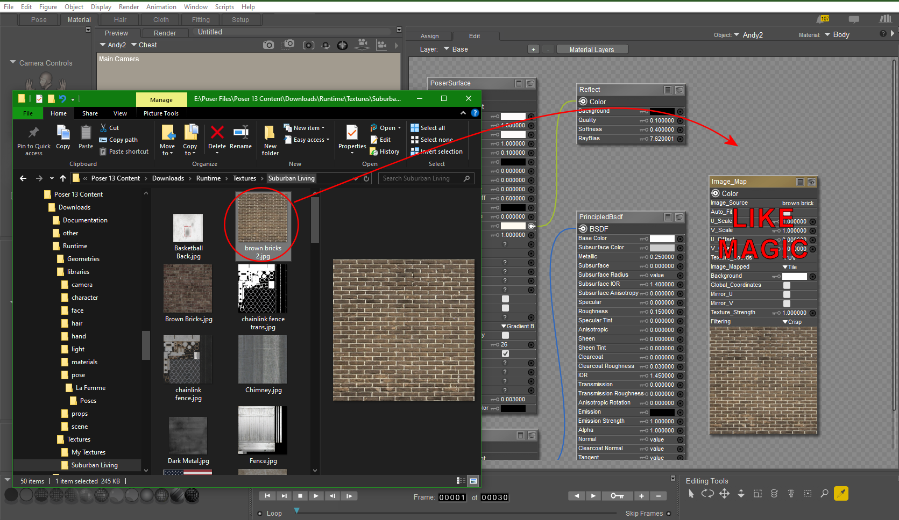Click Select all in Explorer ribbon
The height and width of the screenshot is (520, 899).
[x=427, y=128]
